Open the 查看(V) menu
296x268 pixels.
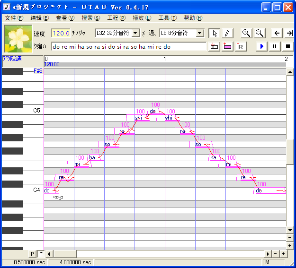(65, 18)
